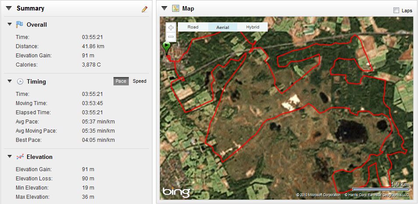Viewport: 418px width, 204px height.
Task: Collapse the Elevation section
Action: click(x=10, y=157)
